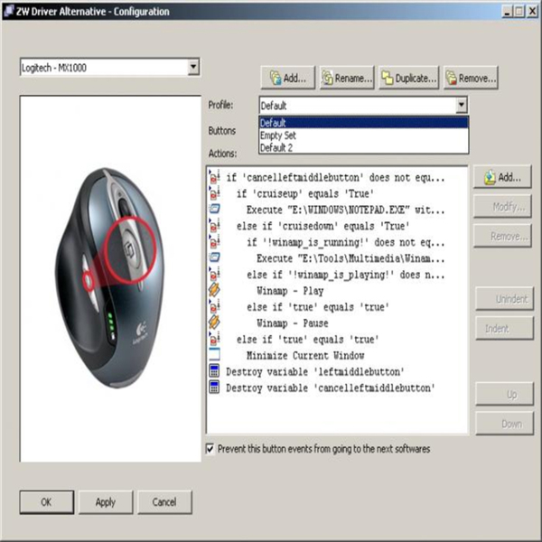Select "Destroy variable 'leftmiddlebutton'" row
This screenshot has width=542, height=542.
(315, 372)
